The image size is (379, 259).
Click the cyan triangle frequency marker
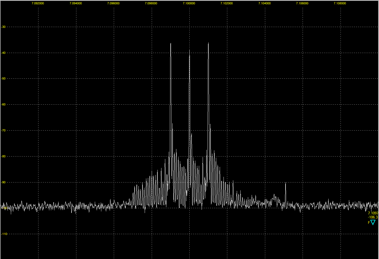[x=373, y=223]
